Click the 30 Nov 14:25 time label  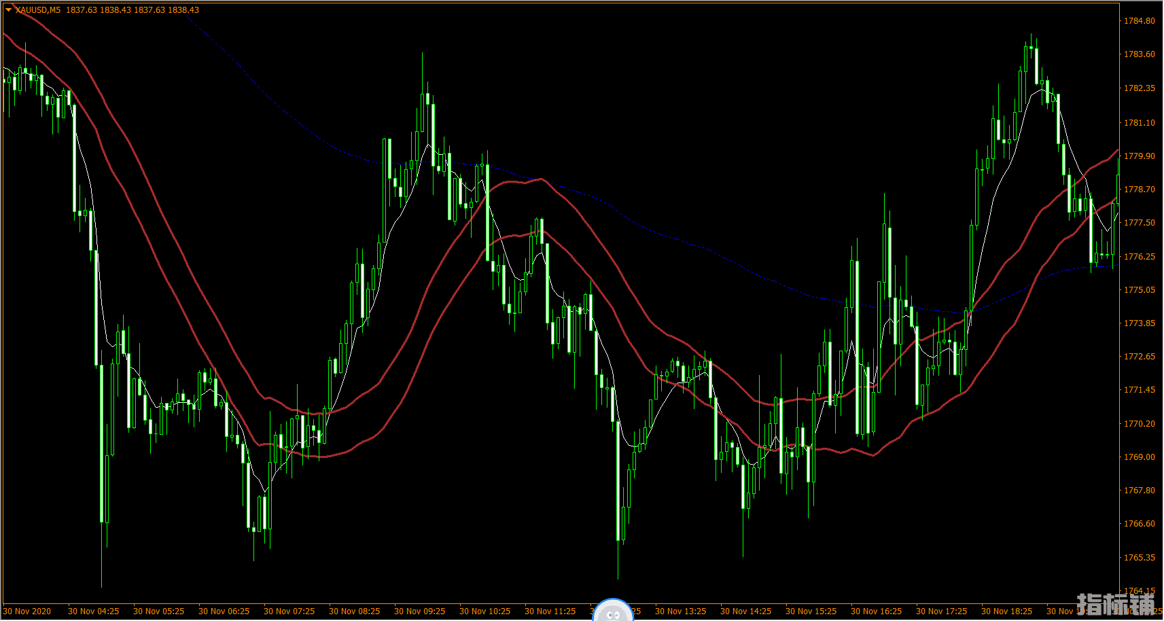(x=745, y=611)
